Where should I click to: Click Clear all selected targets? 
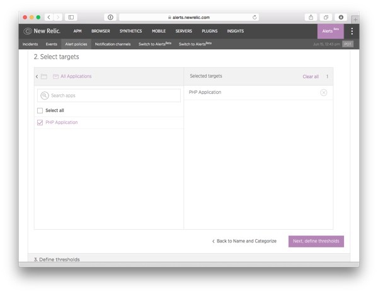[x=311, y=76]
